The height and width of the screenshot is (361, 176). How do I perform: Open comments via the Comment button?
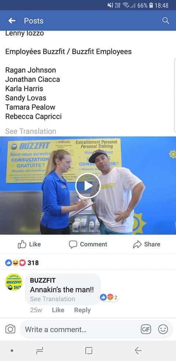[88, 244]
